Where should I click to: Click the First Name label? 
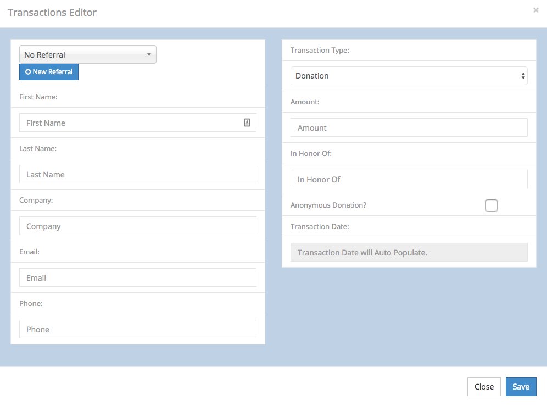(x=38, y=97)
